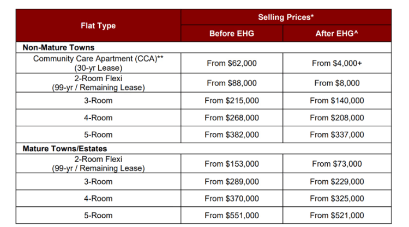Click the "Mature Towns/Estates" section heading

(x=65, y=148)
